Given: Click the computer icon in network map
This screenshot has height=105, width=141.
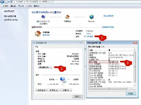Looking at the screenshot, I should [x=43, y=17].
